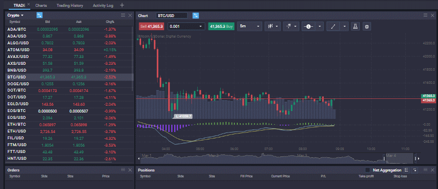Open the Positions panel hamburger menu
Screen dimensions: 438x189
[x=425, y=170]
